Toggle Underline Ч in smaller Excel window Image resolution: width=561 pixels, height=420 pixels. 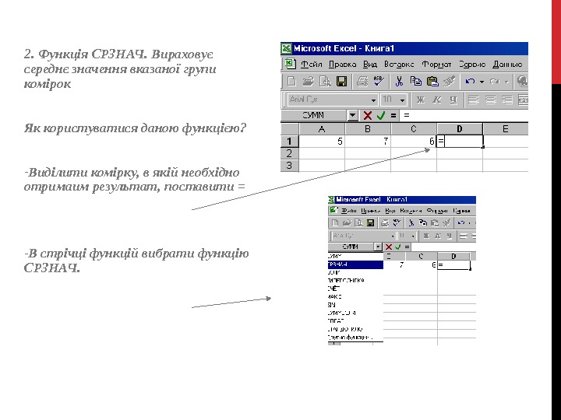click(450, 236)
